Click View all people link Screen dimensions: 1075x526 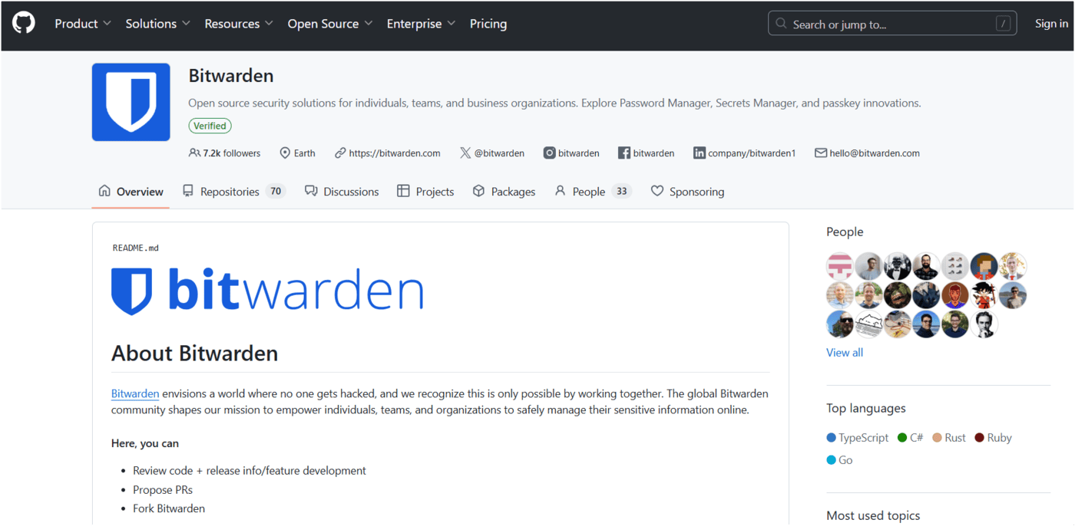845,353
